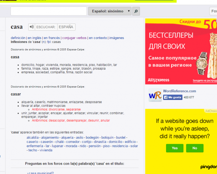Select the 'Antónimos: divorciarse, separarse' text
Image resolution: width=217 pixels, height=174 pixels.
tap(56, 109)
